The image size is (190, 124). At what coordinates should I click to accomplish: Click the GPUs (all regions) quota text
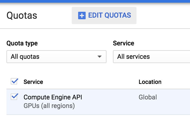[x=49, y=106]
